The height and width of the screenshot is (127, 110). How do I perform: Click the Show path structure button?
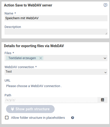pyautogui.click(x=30, y=109)
